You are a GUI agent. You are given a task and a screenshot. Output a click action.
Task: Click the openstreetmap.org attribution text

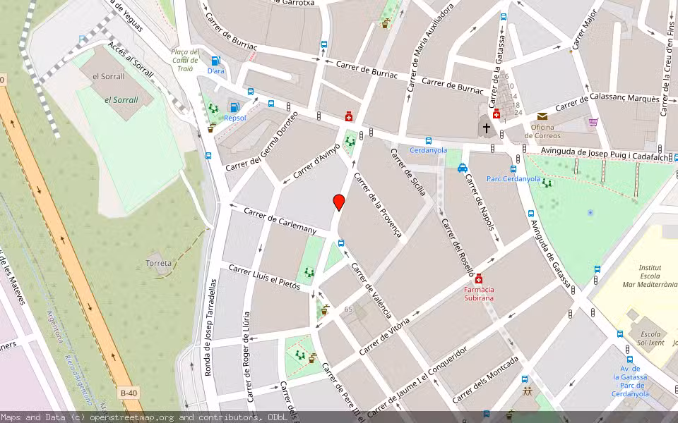pyautogui.click(x=131, y=417)
